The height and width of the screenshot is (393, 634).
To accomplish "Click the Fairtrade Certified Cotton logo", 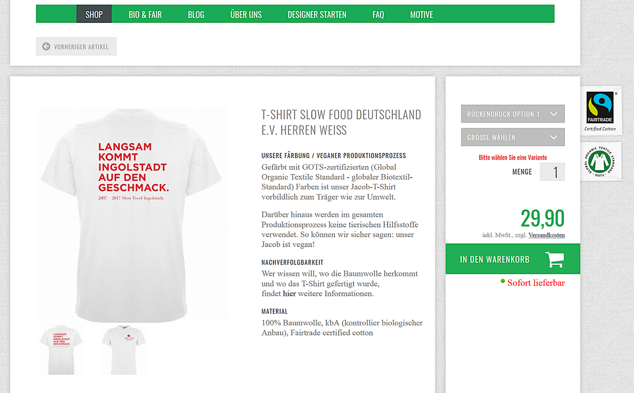I will click(x=600, y=111).
